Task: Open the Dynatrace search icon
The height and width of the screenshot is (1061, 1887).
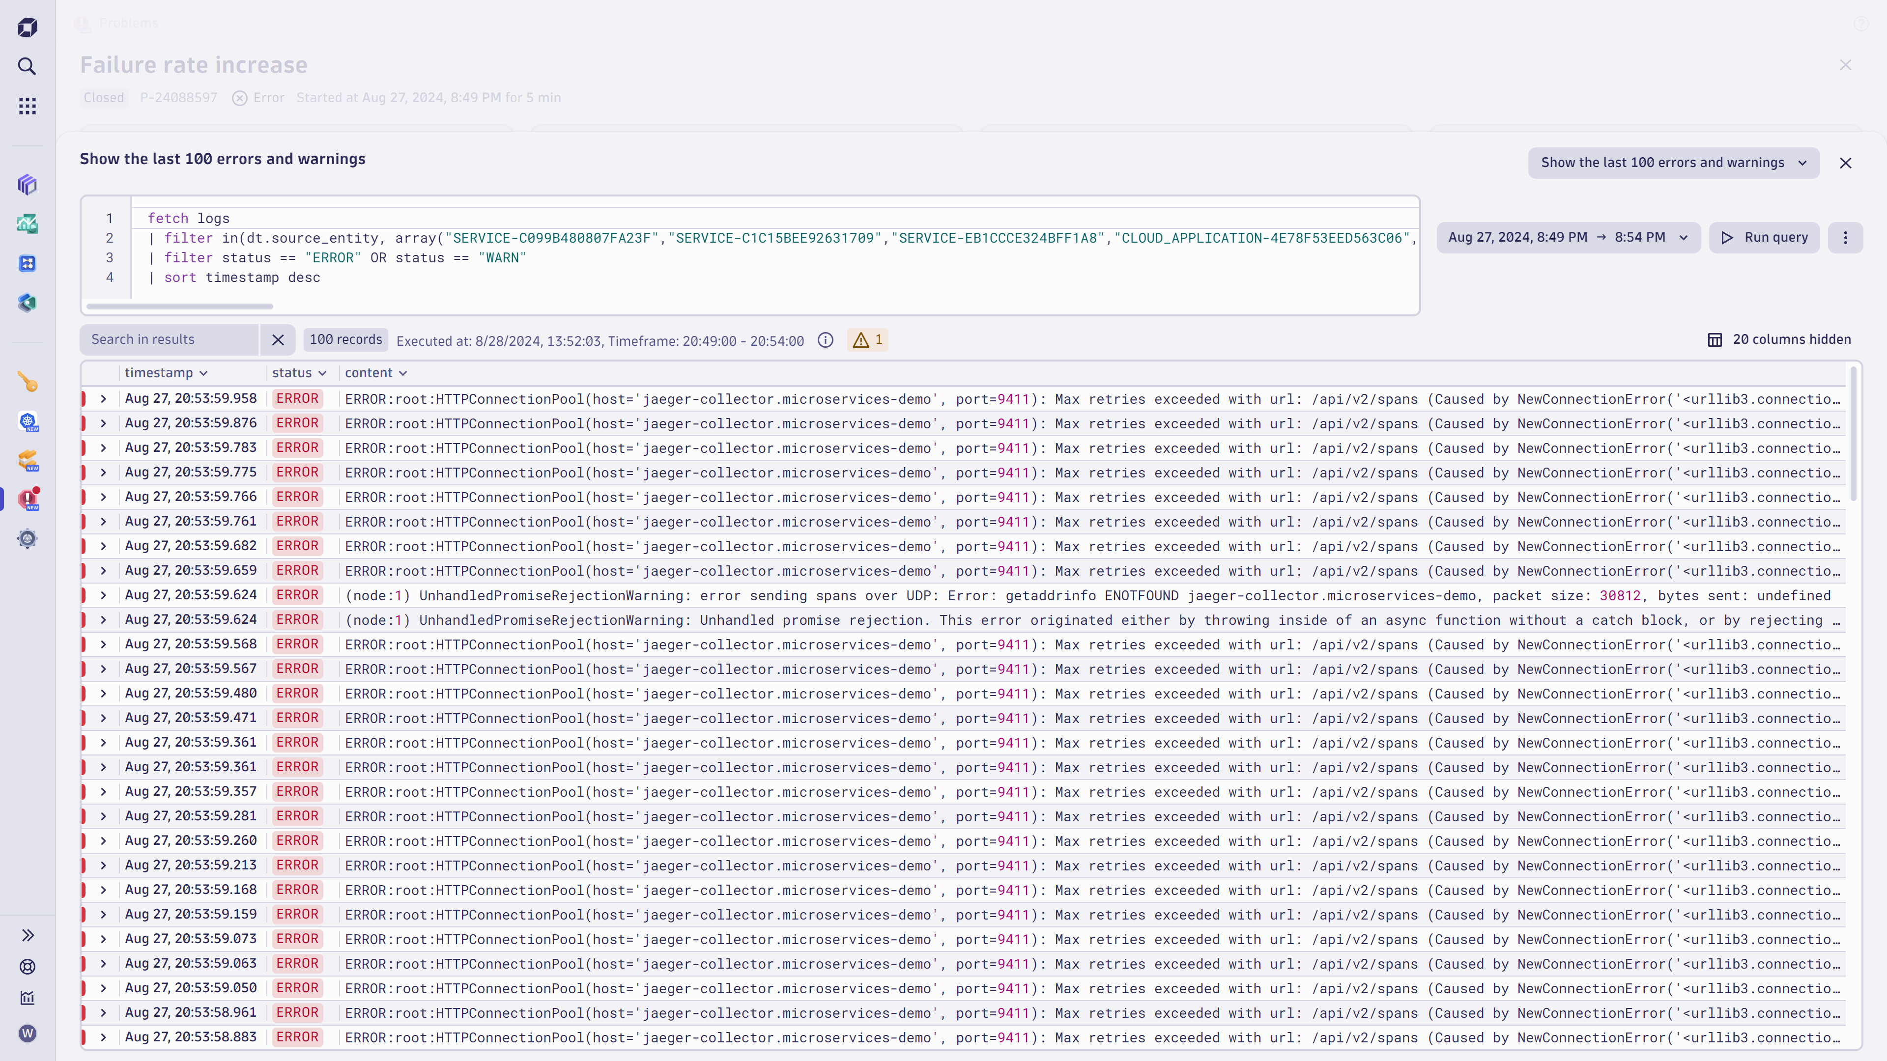Action: click(27, 67)
